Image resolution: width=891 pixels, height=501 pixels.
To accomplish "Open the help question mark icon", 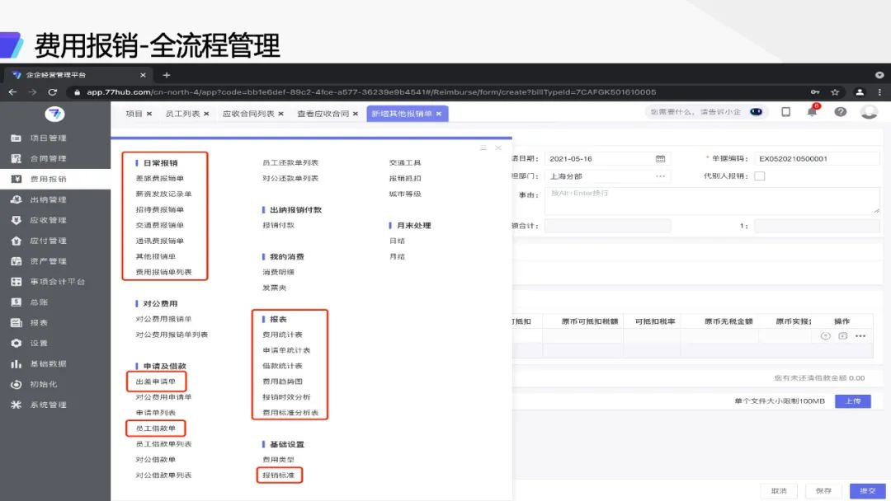I will pyautogui.click(x=840, y=112).
